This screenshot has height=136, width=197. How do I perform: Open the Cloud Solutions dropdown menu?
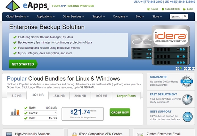(x=17, y=16)
